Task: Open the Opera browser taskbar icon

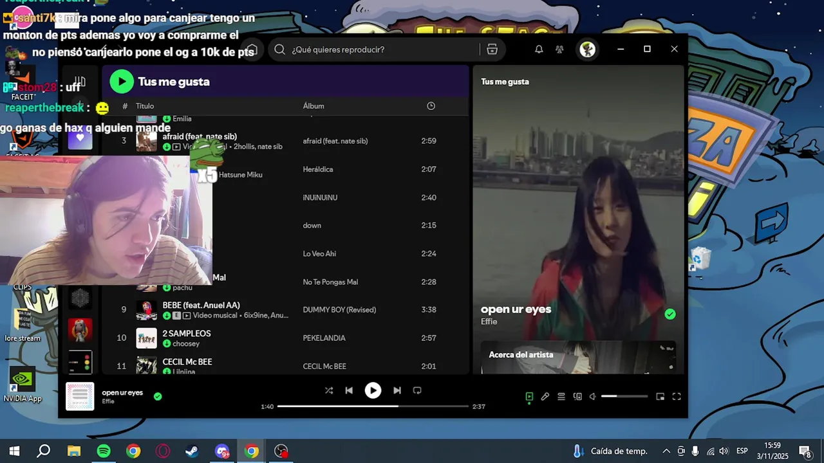Action: click(x=163, y=451)
